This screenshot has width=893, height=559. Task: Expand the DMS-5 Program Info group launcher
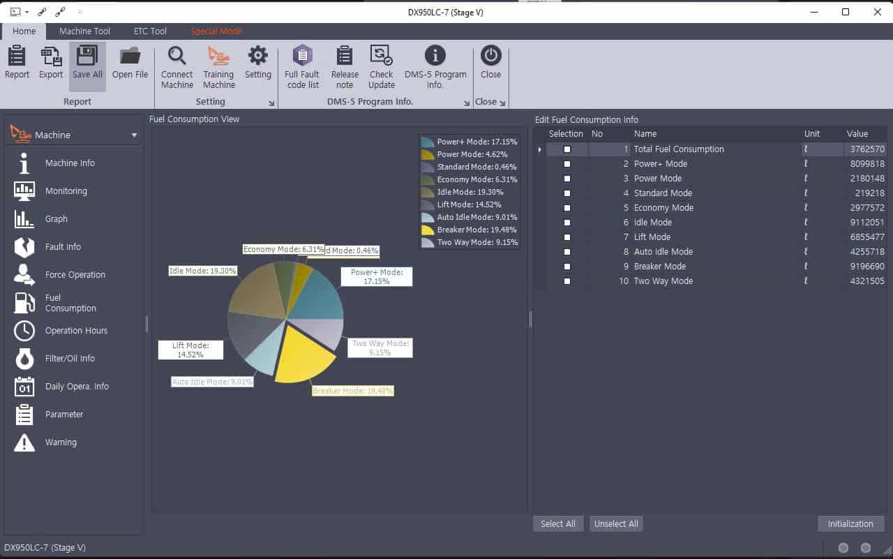point(467,103)
